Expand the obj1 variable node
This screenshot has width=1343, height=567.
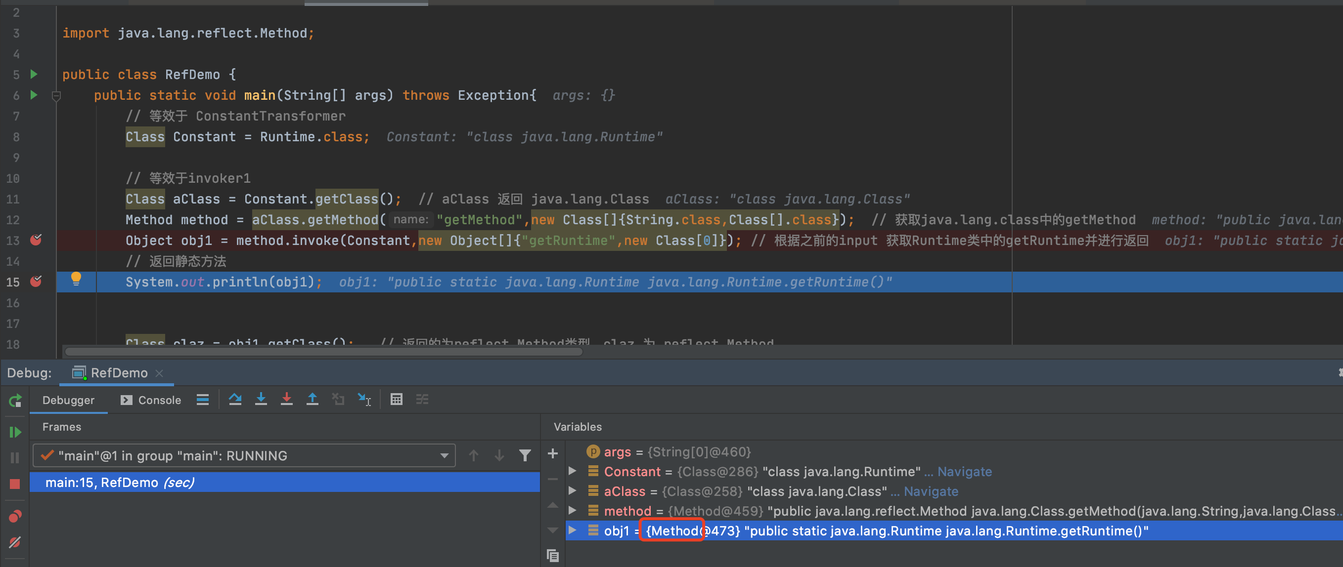[x=572, y=530]
